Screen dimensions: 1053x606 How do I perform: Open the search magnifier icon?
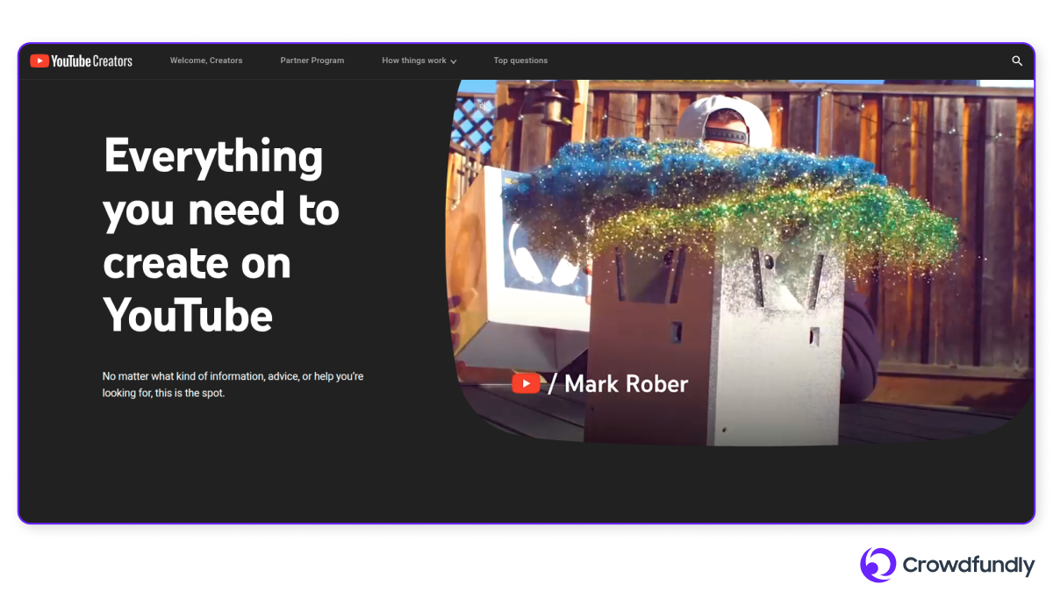click(1017, 61)
